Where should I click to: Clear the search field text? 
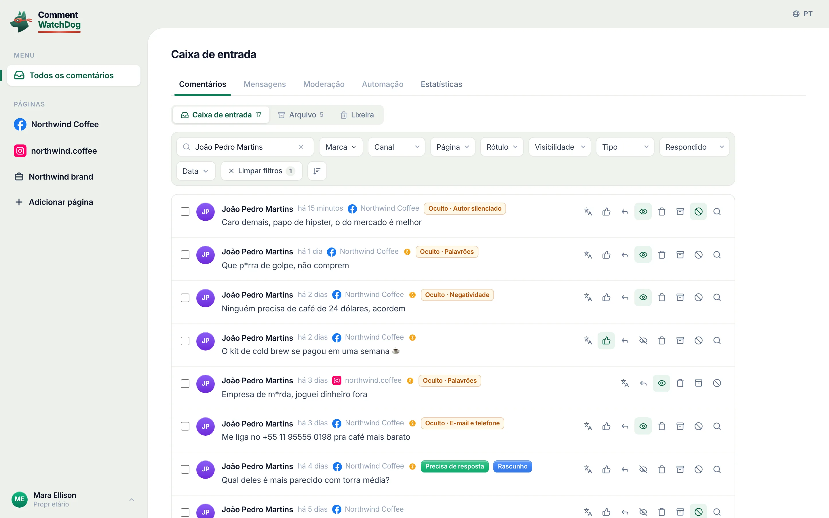pos(301,147)
